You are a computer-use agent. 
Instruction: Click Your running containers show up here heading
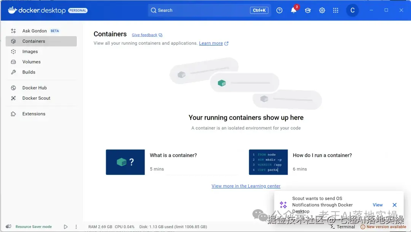(246, 118)
